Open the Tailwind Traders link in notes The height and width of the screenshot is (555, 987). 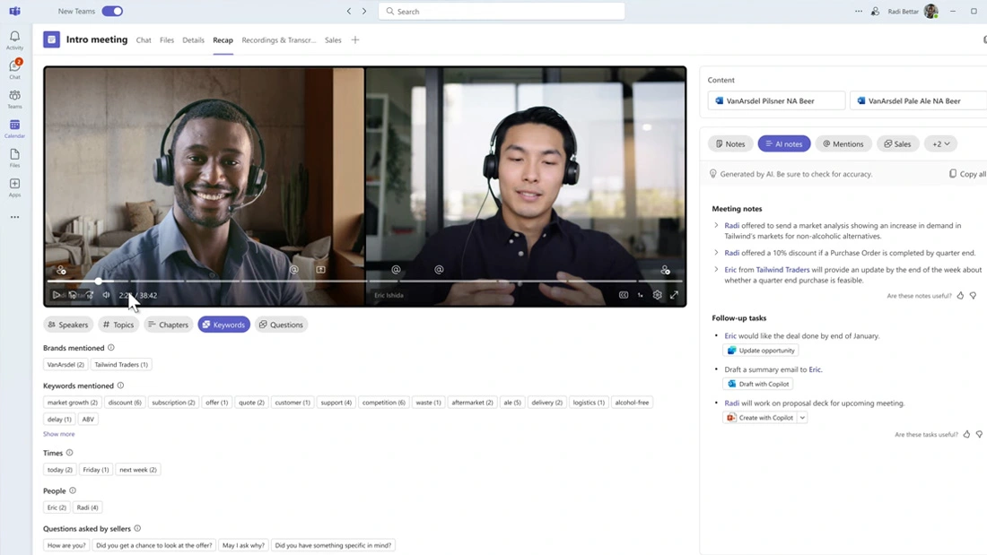coord(782,269)
